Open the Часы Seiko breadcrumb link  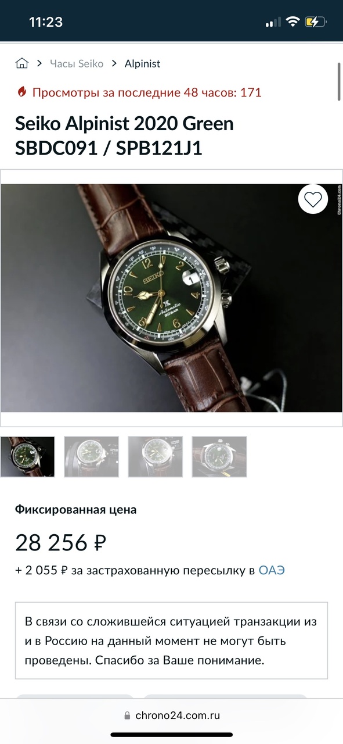tap(77, 63)
